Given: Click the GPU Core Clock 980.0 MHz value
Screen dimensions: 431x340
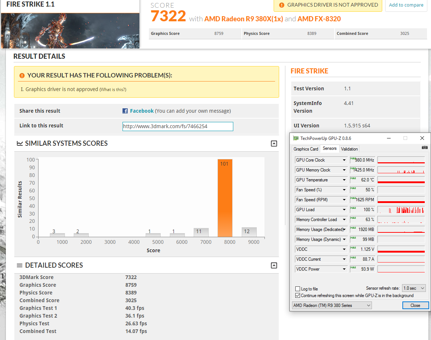Looking at the screenshot, I should [x=362, y=160].
